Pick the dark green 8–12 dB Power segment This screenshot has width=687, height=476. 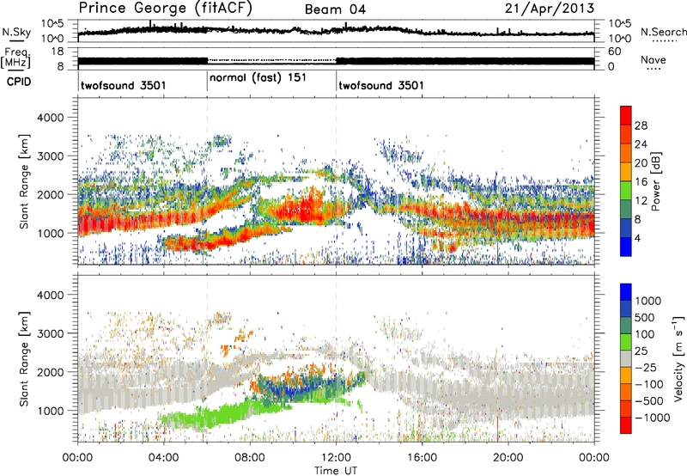pos(626,209)
